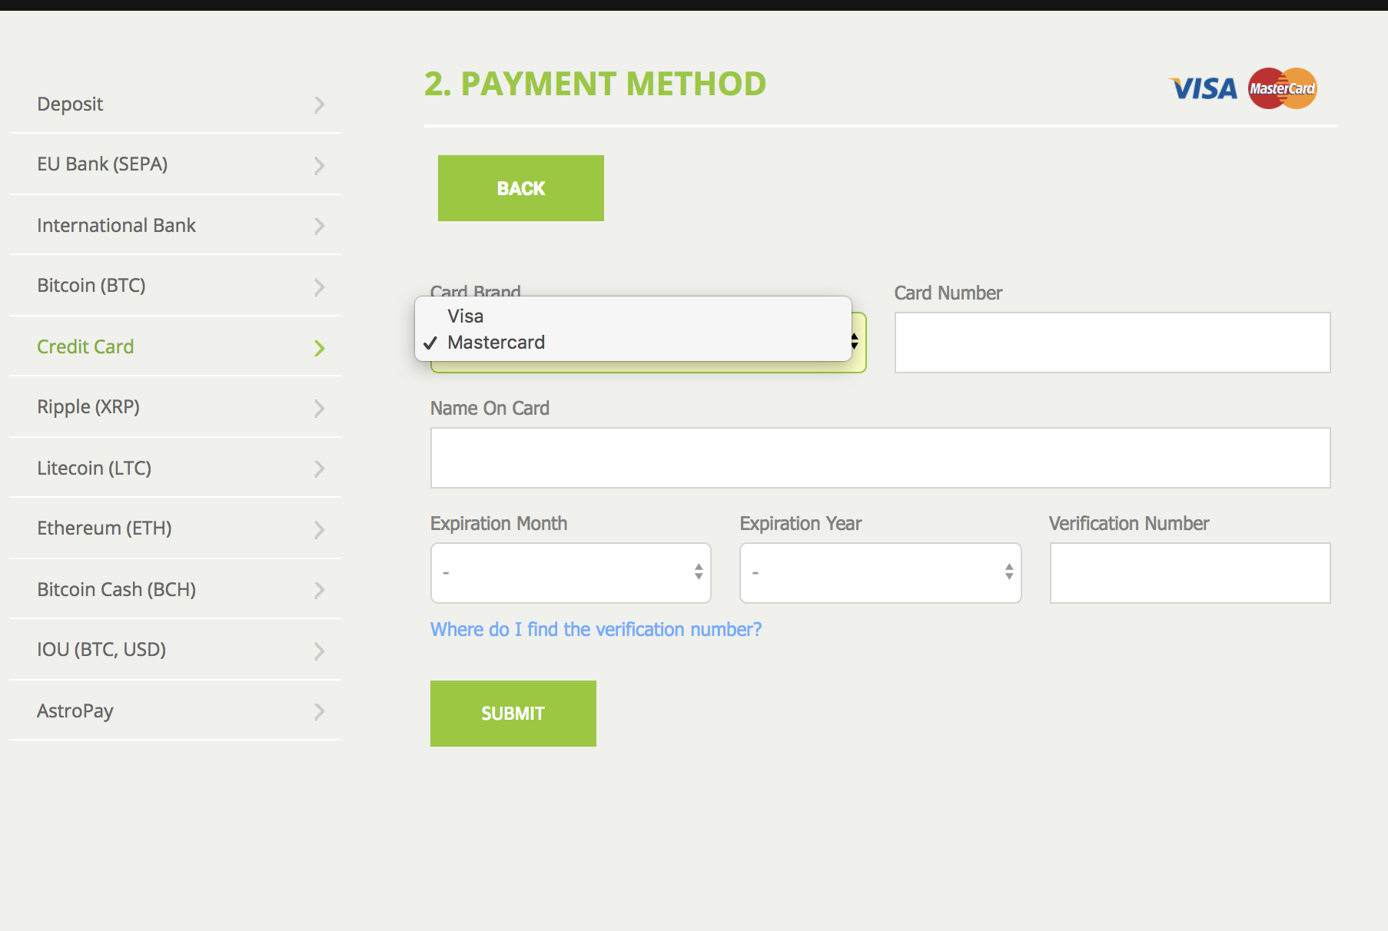Click the green Credit Card chevron arrow
Image resolution: width=1388 pixels, height=931 pixels.
pos(320,348)
